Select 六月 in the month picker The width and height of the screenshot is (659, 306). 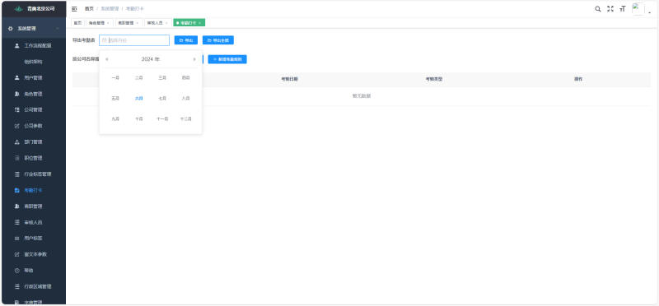(x=138, y=98)
